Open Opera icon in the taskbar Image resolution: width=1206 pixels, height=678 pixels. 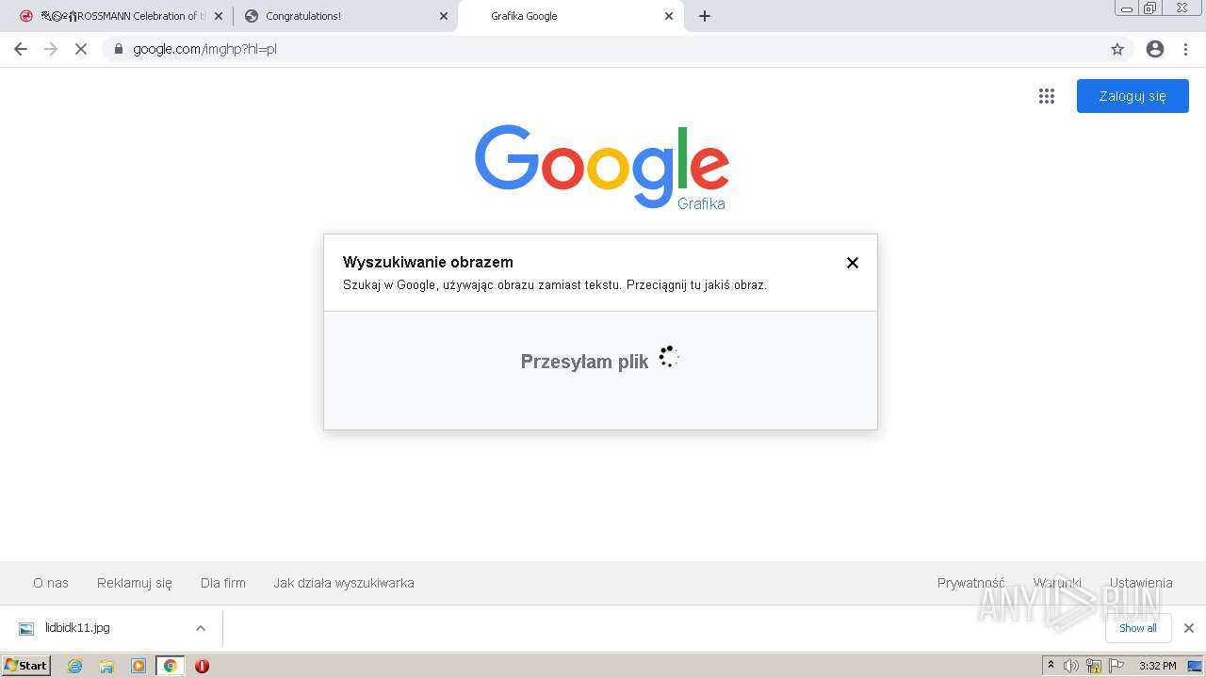pyautogui.click(x=202, y=666)
